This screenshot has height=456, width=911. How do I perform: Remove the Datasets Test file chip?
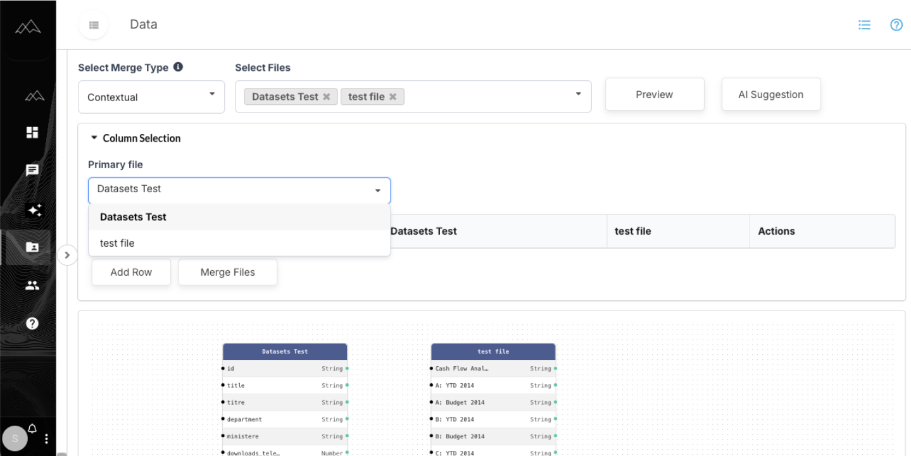tap(327, 96)
